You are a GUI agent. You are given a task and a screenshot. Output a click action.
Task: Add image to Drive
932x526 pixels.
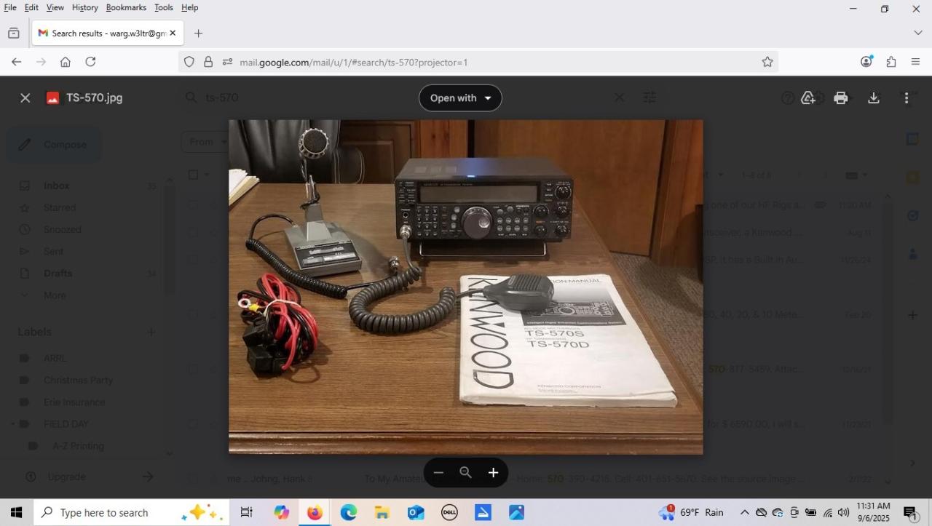pyautogui.click(x=808, y=98)
